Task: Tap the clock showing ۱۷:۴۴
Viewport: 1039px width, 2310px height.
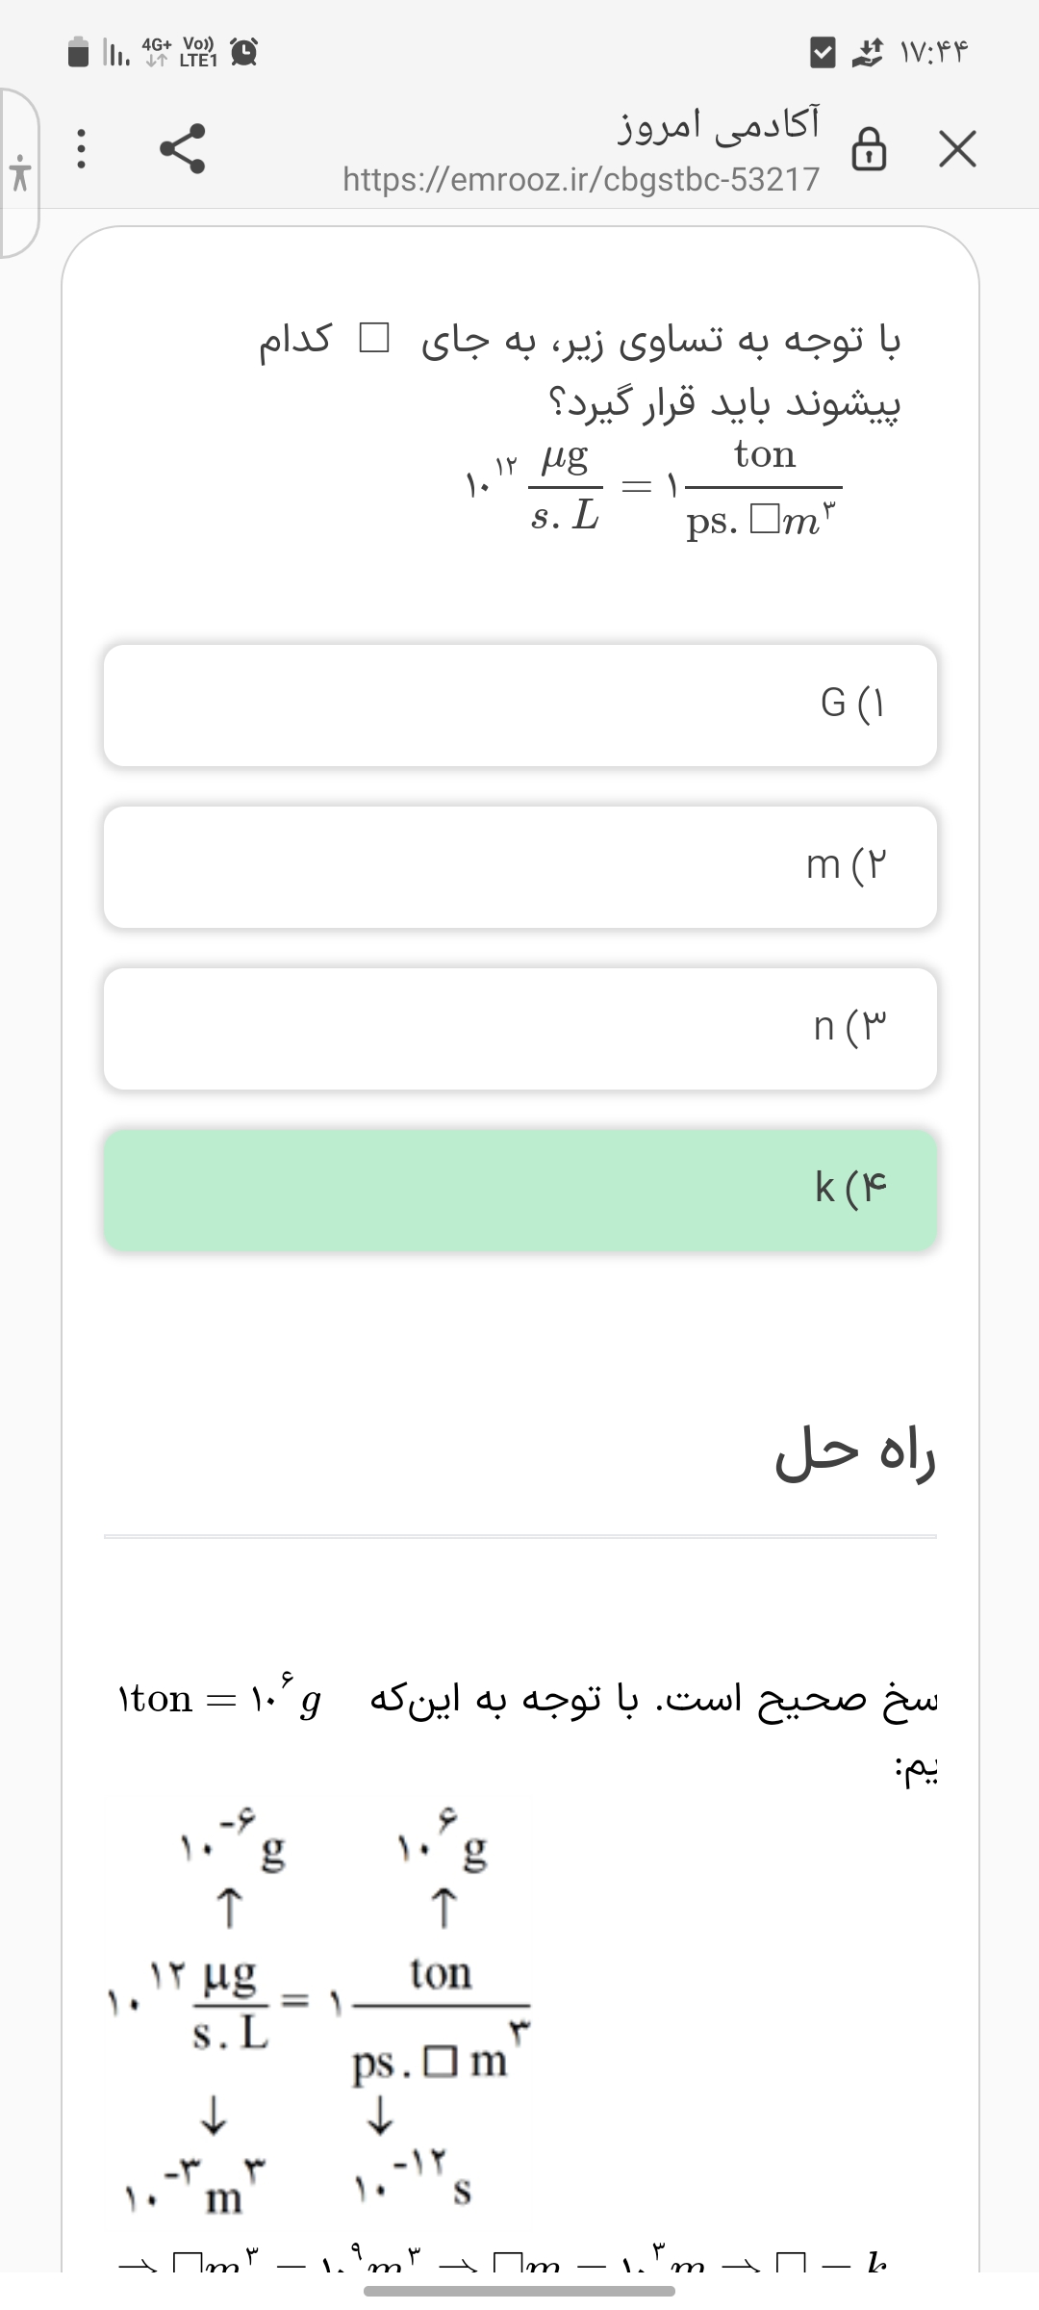Action: click(933, 51)
